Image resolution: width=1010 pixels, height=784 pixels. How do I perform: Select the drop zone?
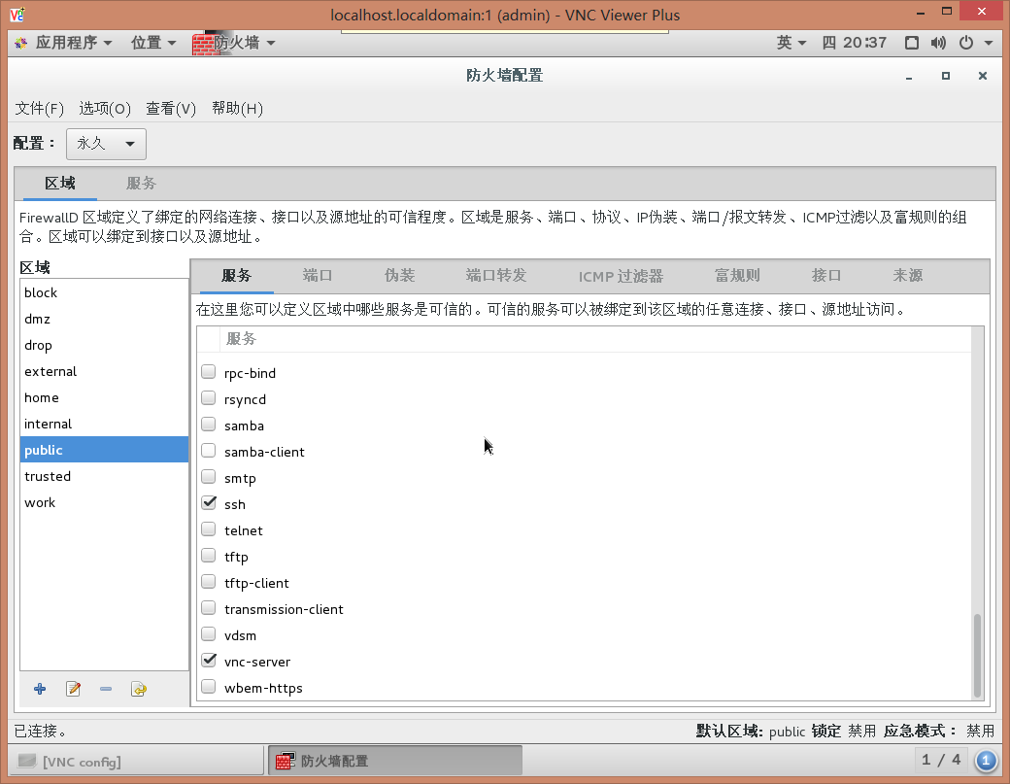tap(104, 345)
